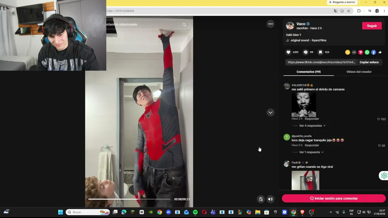The width and height of the screenshot is (388, 218).
Task: Open the Chrome translate page icon
Action: (336, 11)
